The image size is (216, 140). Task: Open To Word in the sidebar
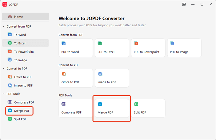point(26,35)
